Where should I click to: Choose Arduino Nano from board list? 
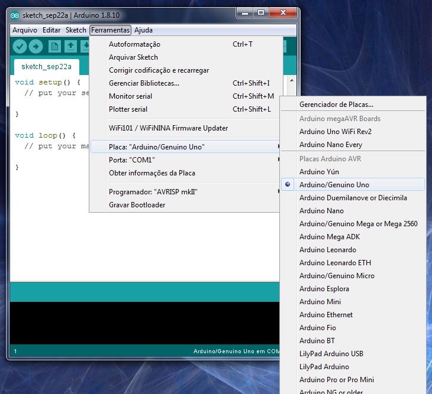pyautogui.click(x=321, y=211)
